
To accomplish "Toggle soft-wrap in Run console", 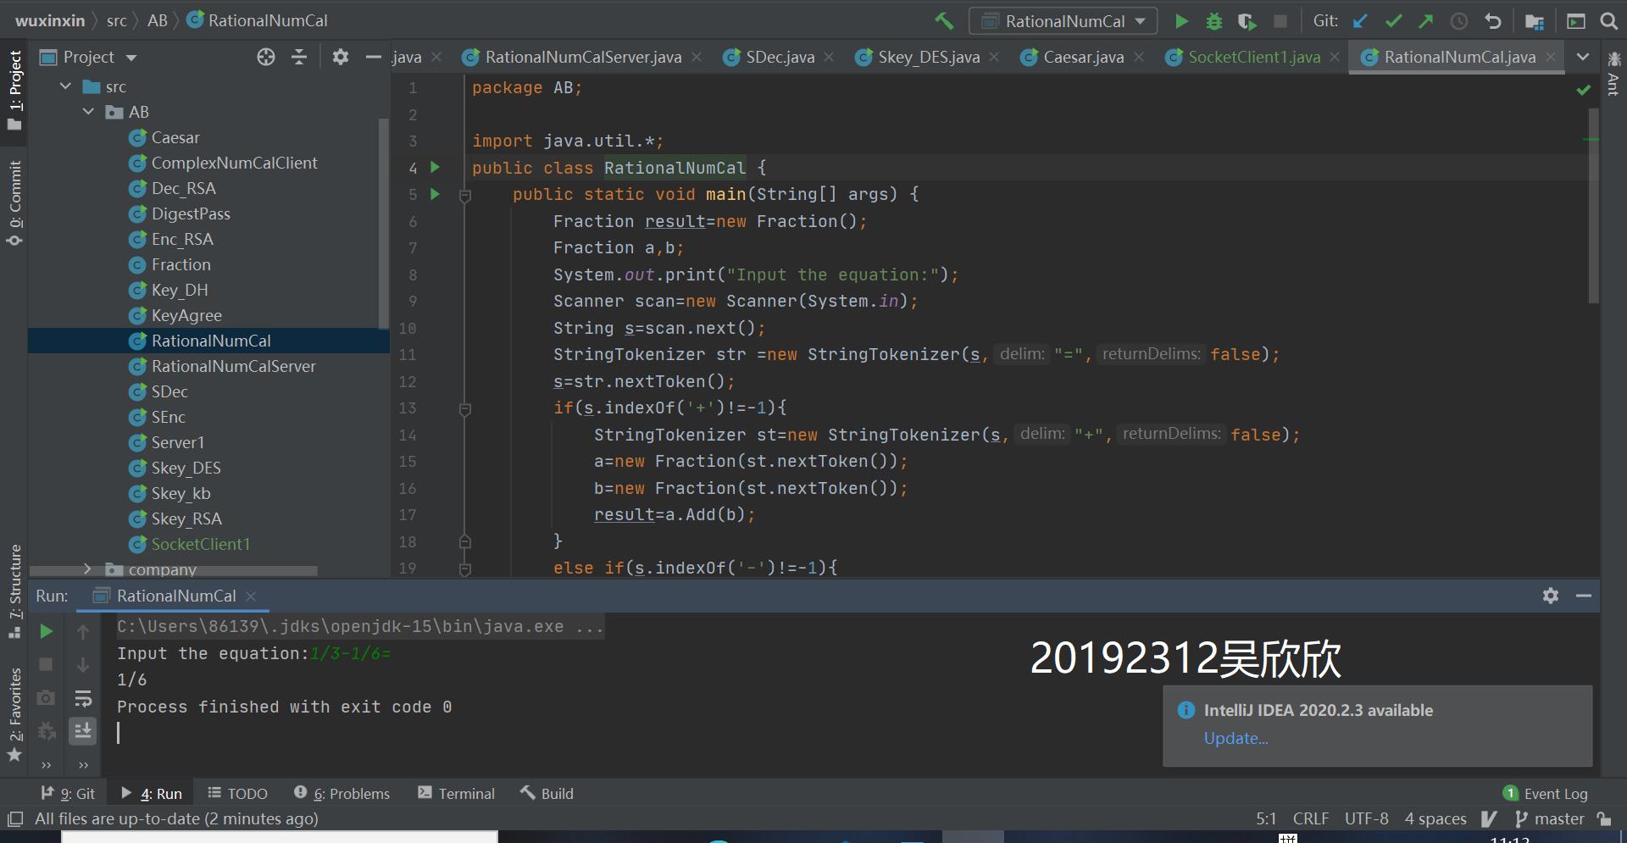I will (83, 698).
